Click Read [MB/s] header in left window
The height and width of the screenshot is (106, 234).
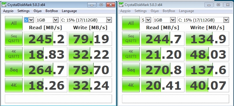45,28
